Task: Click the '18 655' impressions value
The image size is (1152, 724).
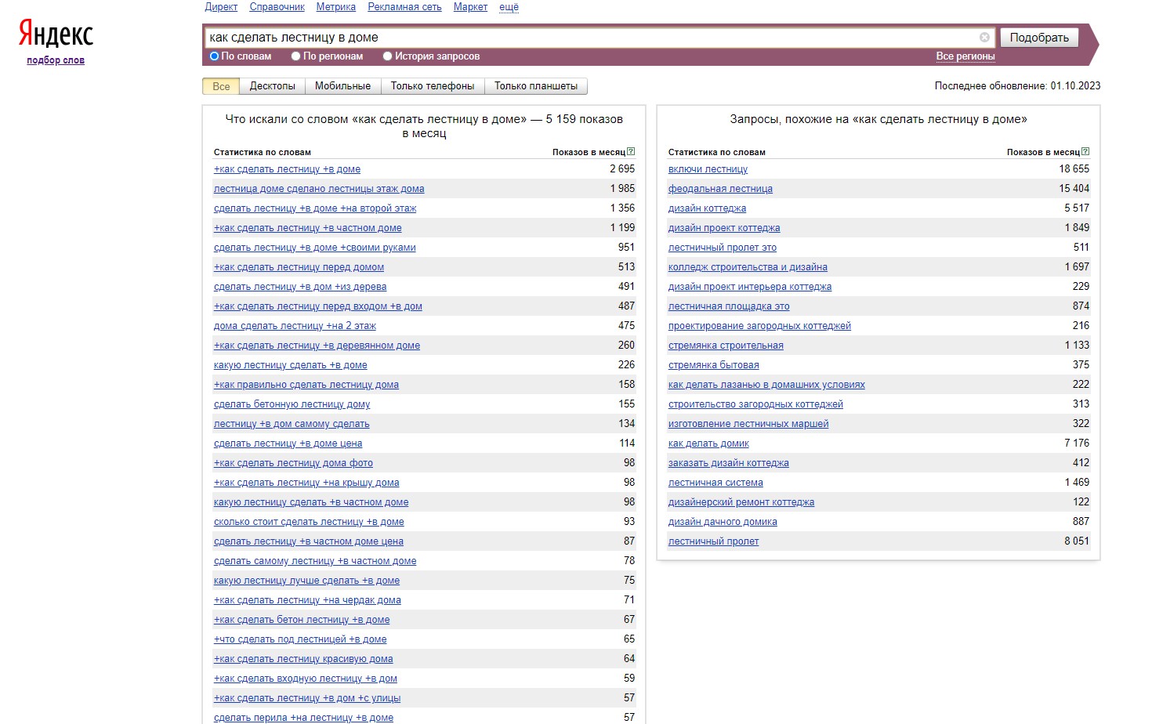Action: tap(1074, 168)
